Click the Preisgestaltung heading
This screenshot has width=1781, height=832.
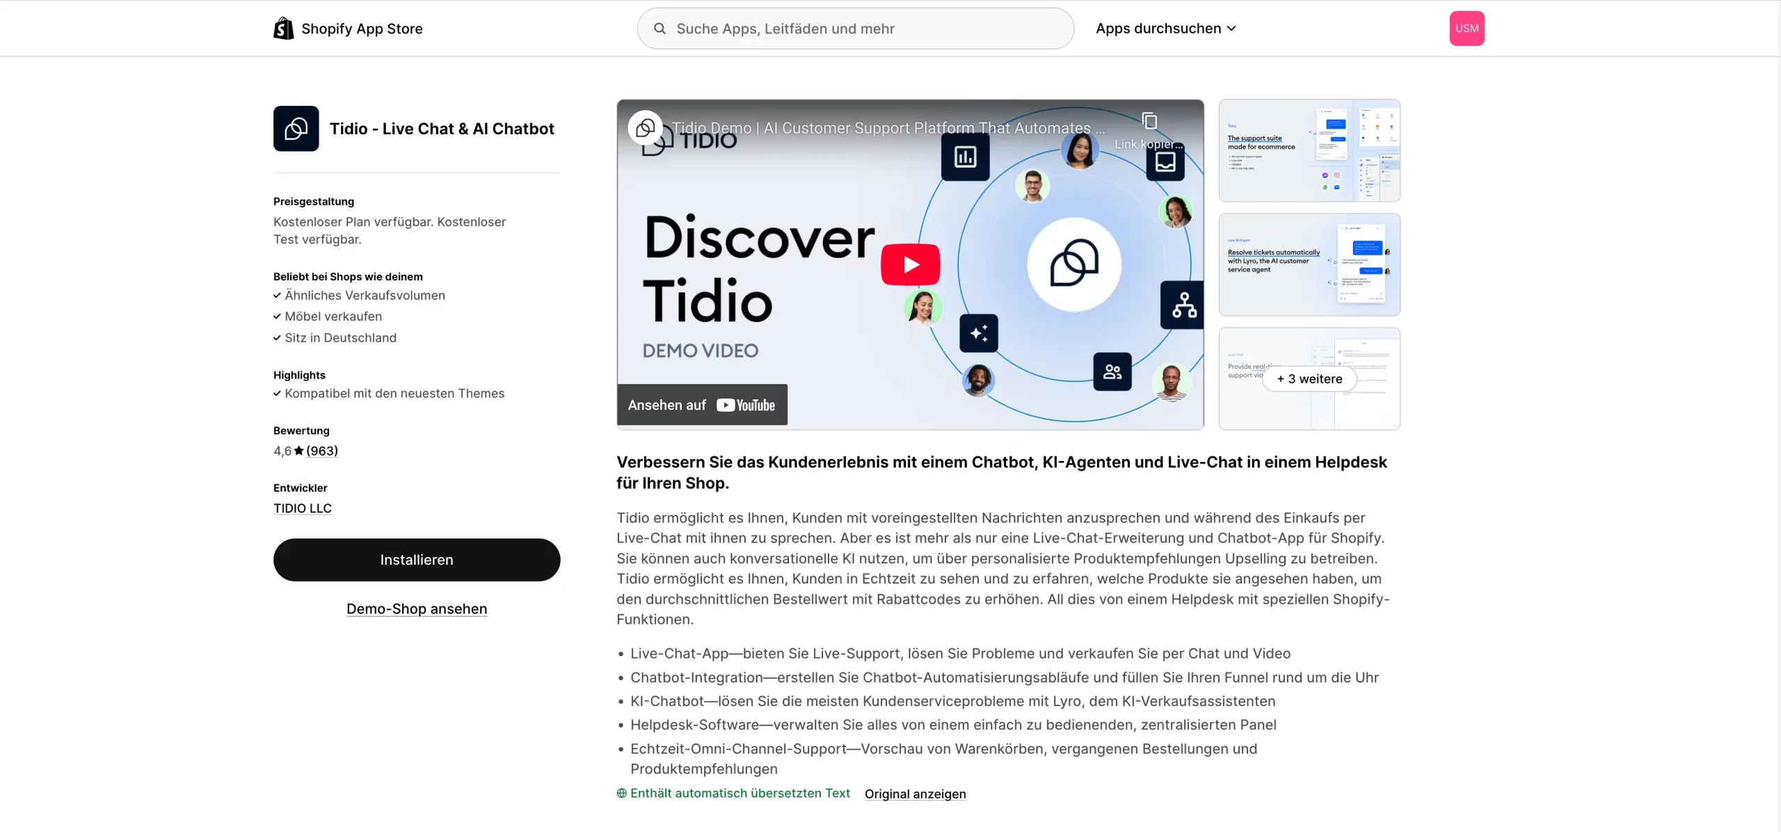tap(314, 202)
